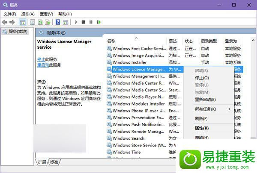Image resolution: width=257 pixels, height=173 pixels.
Task: Open the 文件(F) menu
Action: pyautogui.click(x=10, y=14)
